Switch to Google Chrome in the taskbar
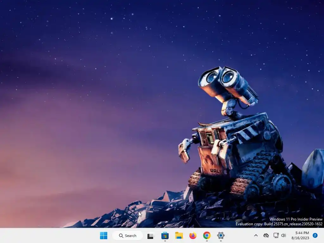324x243 pixels. [207, 235]
